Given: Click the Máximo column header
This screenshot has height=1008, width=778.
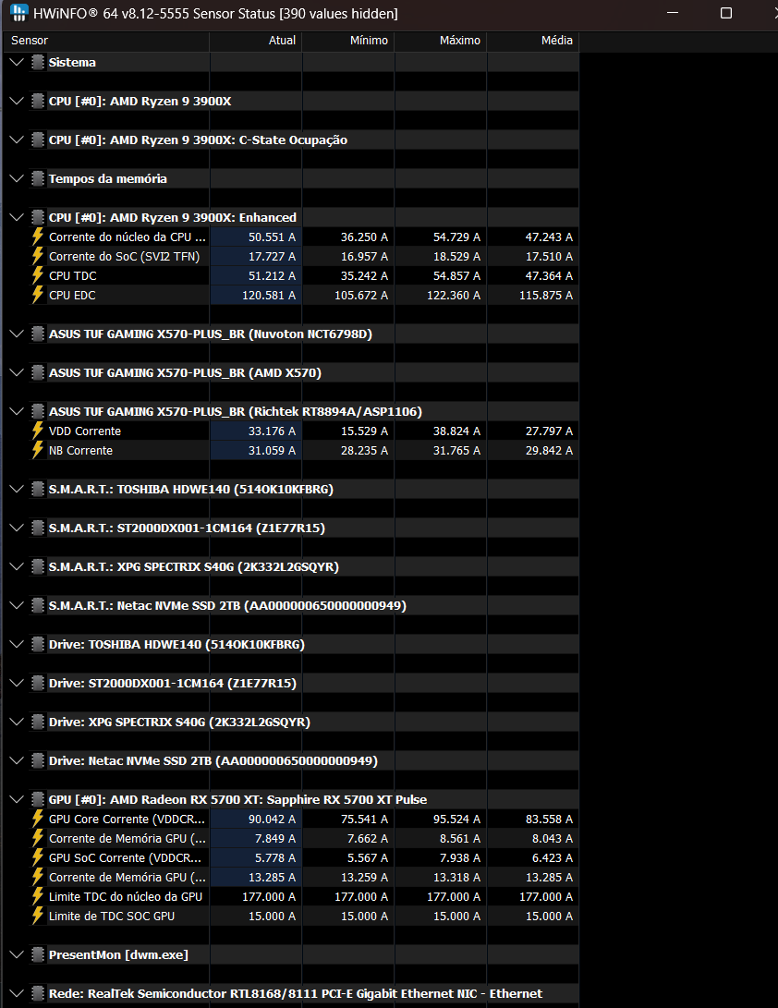Looking at the screenshot, I should [x=441, y=41].
